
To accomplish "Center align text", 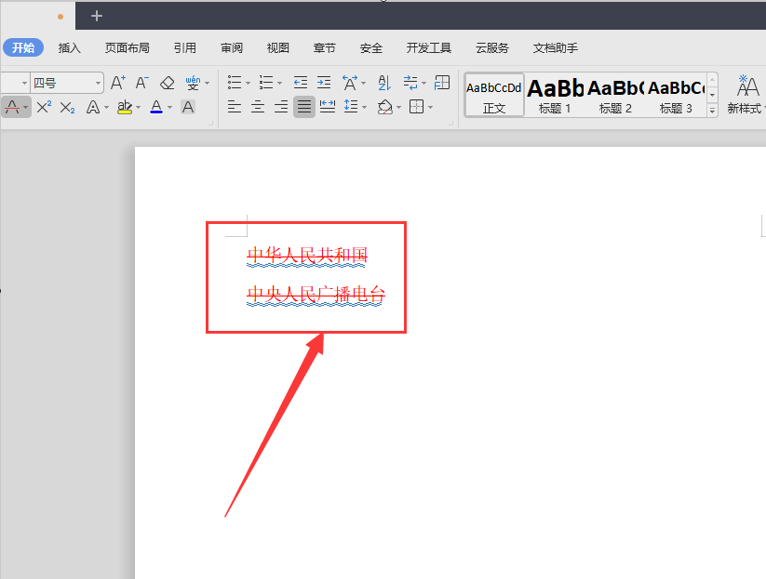I will point(258,106).
